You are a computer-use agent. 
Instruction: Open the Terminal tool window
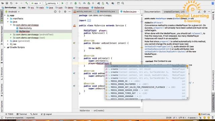point(21,114)
